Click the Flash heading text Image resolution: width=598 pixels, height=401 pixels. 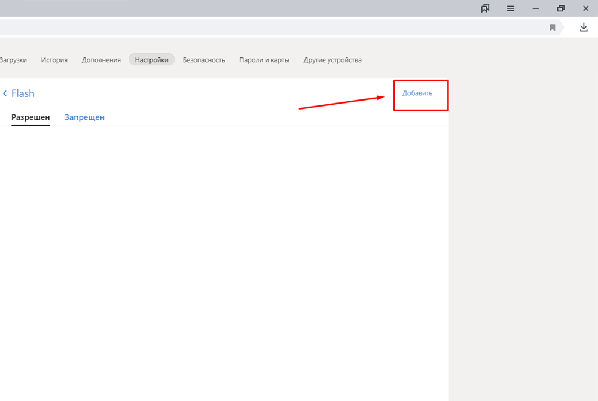(x=23, y=93)
